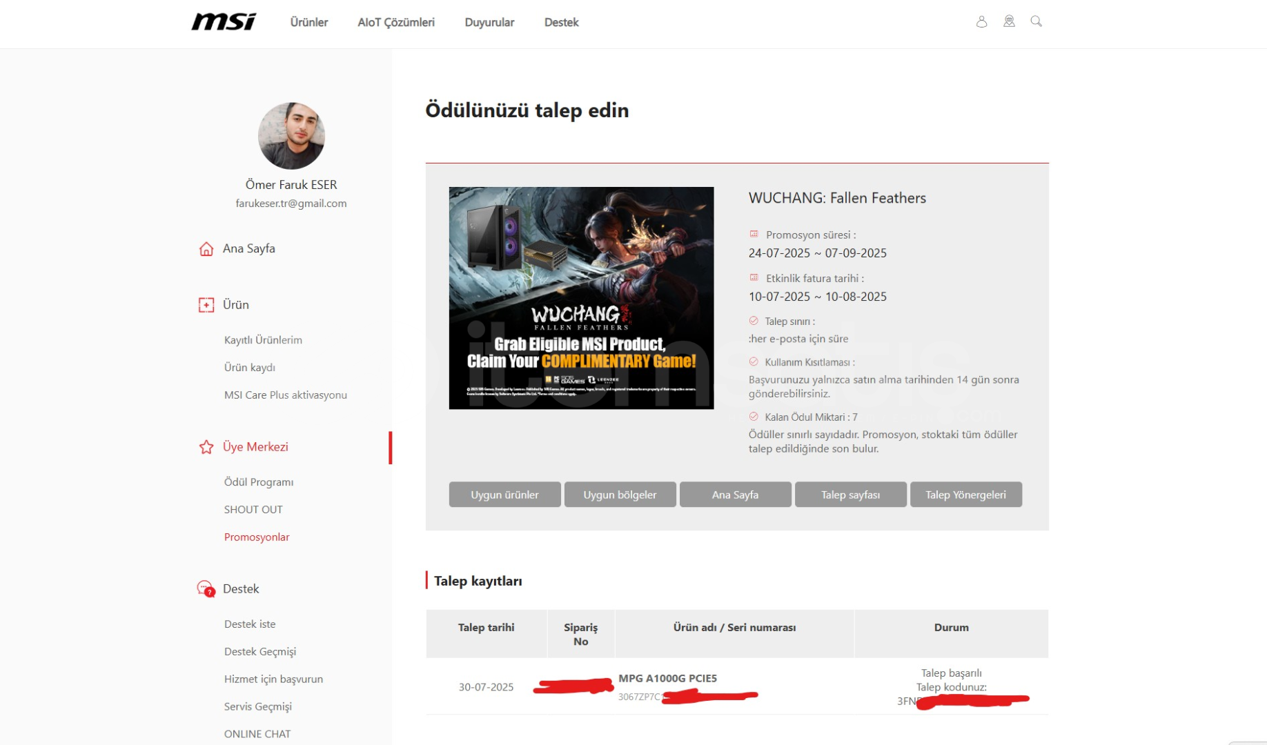Open Promosyonlar link

click(257, 537)
